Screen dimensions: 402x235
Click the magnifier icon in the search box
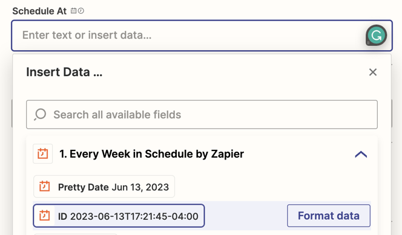(x=40, y=114)
